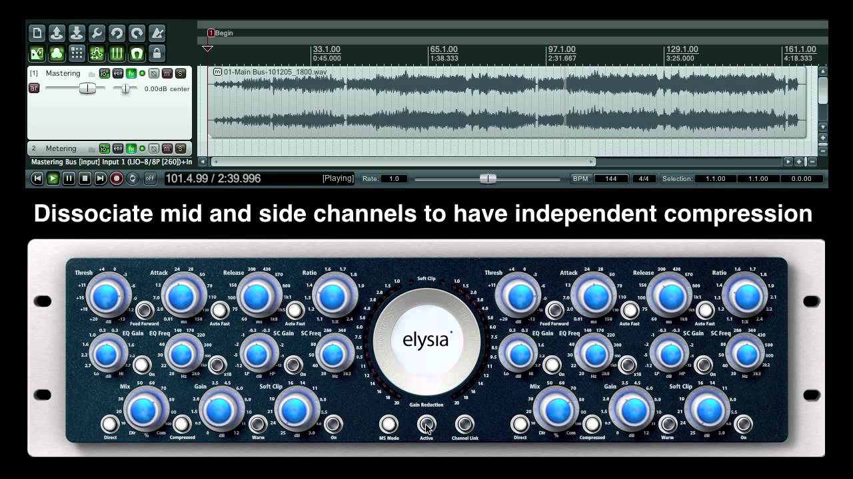Click the Save Project toolbar icon
The height and width of the screenshot is (479, 853).
point(77,33)
